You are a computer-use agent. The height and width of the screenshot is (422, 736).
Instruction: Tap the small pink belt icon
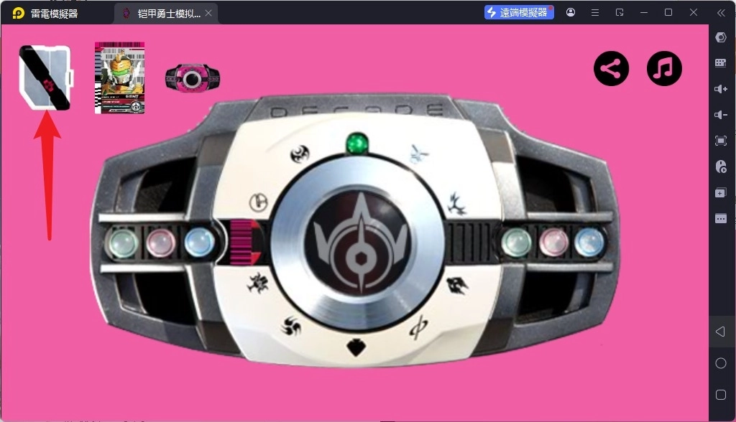193,78
